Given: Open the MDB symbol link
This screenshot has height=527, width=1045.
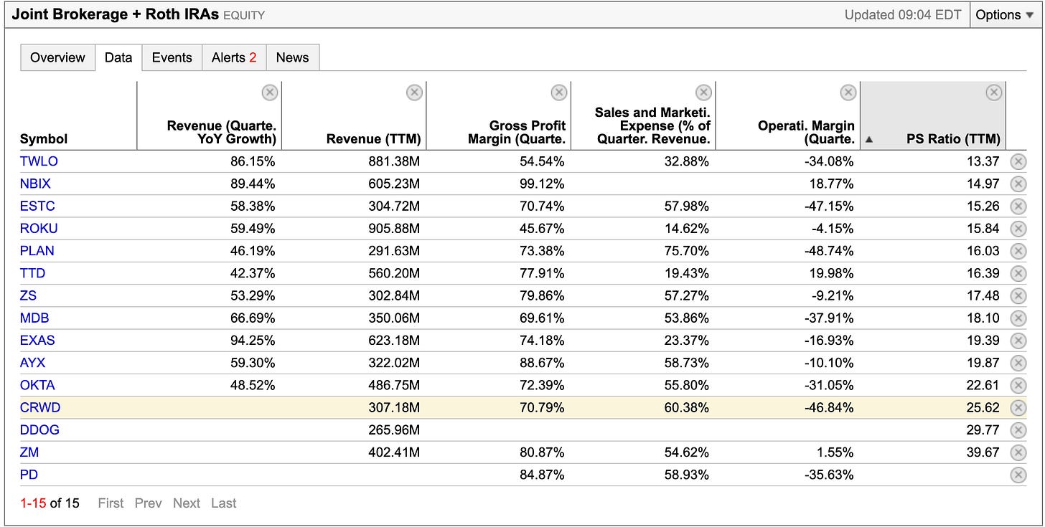Looking at the screenshot, I should point(34,318).
